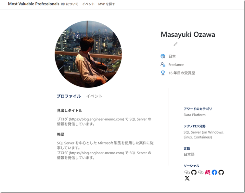Image resolution: width=245 pixels, height=193 pixels.
Task: Click the 日本 country text
Action: point(172,56)
